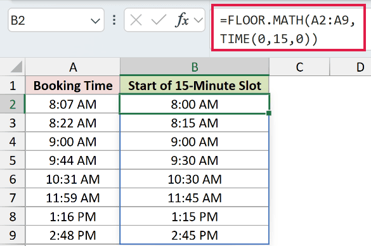Viewport: 371px width, 246px height.
Task: Select column D header
Action: pyautogui.click(x=351, y=67)
